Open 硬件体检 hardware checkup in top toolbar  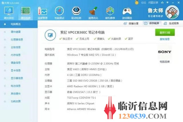tap(9, 13)
